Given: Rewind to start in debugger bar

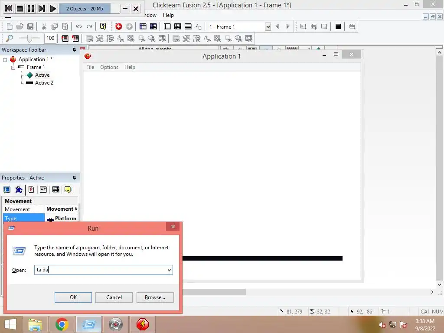Looking at the screenshot, I should [x=9, y=9].
